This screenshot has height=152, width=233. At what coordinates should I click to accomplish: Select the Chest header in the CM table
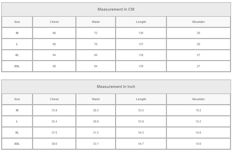tap(54, 22)
